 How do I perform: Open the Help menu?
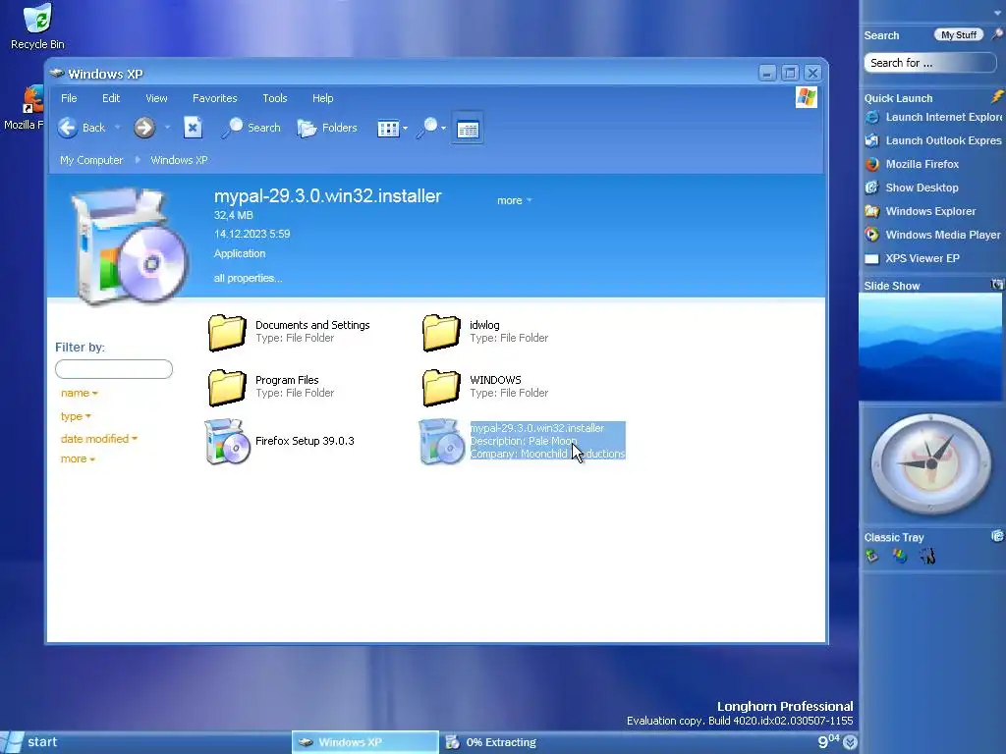pyautogui.click(x=322, y=98)
